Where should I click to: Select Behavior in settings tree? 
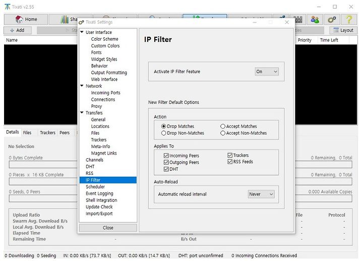coord(99,66)
